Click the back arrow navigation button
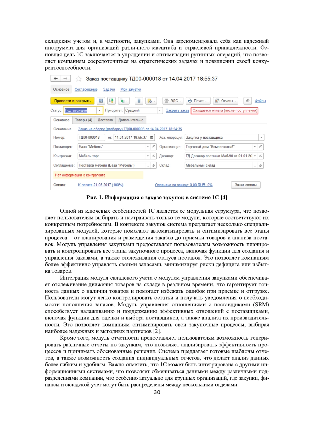Viewport: 314px width, 445px height. [56, 78]
